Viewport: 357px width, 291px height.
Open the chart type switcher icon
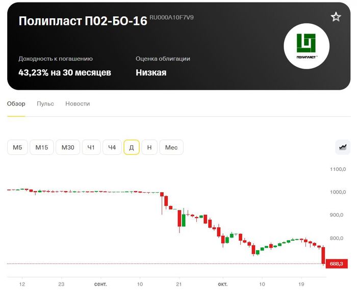(343, 147)
